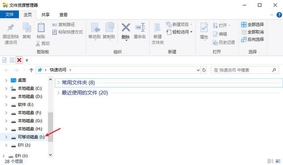The width and height of the screenshot is (283, 165).
Task: Switch to the Home (主页) tab
Action: tap(27, 15)
